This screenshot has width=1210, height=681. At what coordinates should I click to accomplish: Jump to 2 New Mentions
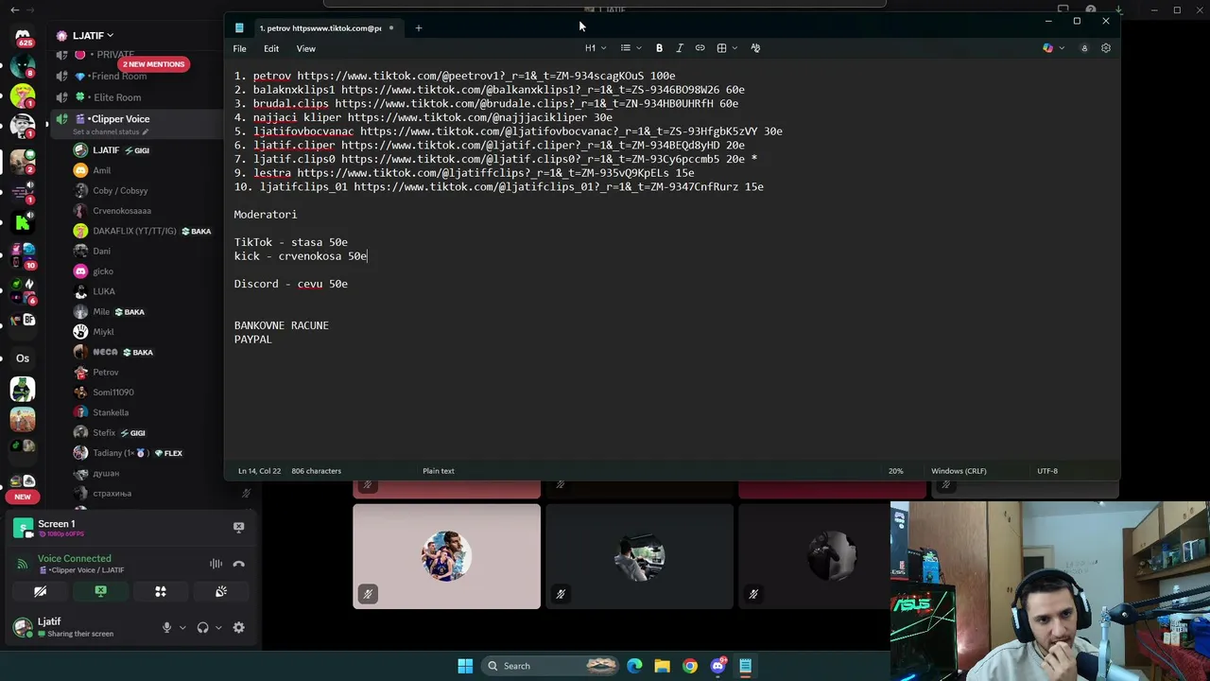(x=153, y=64)
